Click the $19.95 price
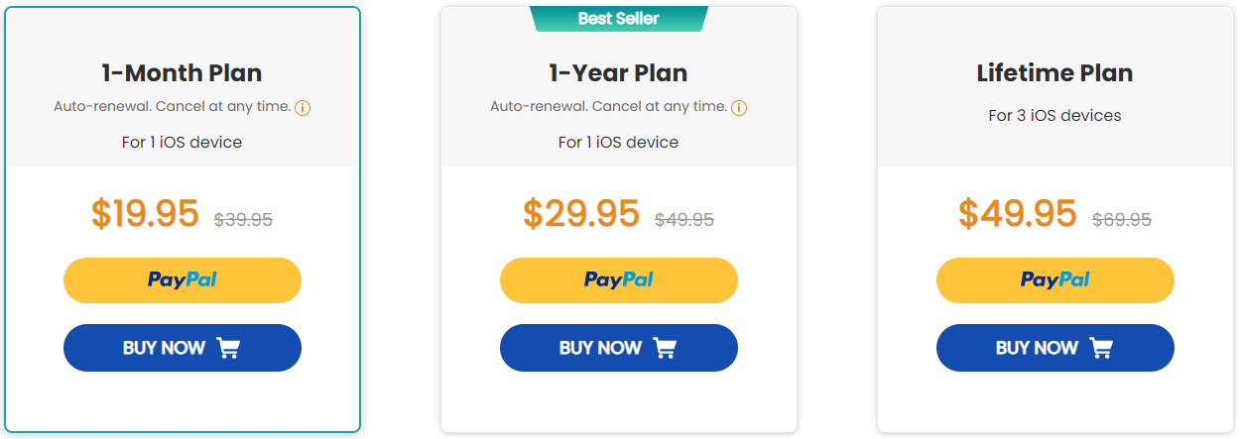 pos(146,214)
